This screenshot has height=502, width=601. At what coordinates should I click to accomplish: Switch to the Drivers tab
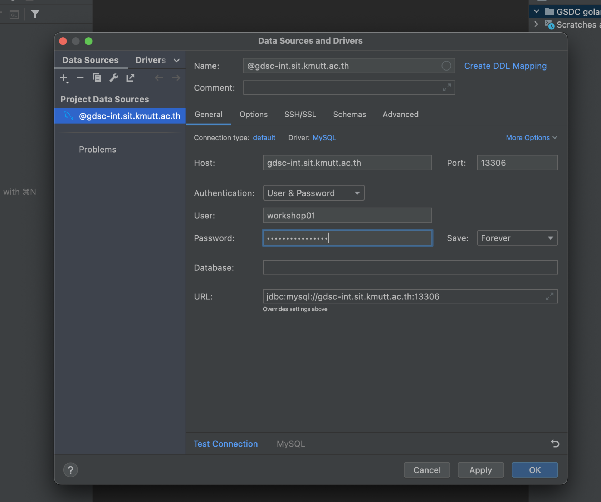tap(151, 60)
